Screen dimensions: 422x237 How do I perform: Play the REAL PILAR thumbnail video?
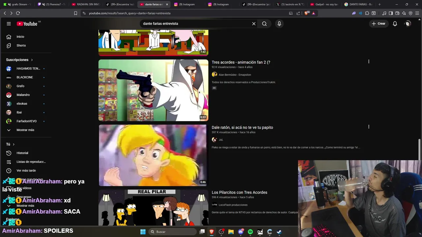(153, 208)
